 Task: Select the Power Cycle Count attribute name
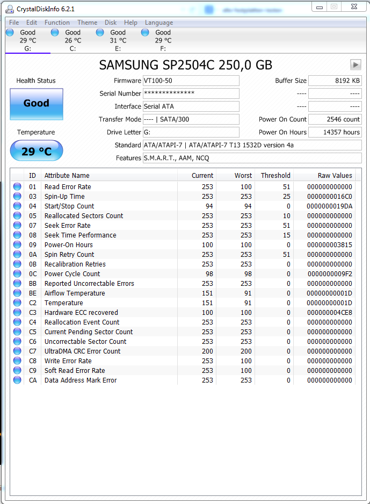click(x=72, y=274)
